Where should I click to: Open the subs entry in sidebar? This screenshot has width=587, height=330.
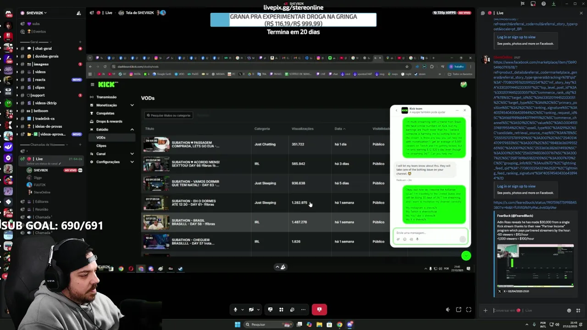pyautogui.click(x=36, y=24)
